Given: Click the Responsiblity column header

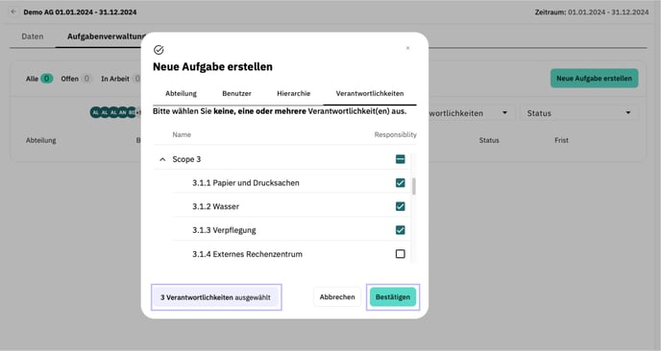Looking at the screenshot, I should (x=395, y=134).
